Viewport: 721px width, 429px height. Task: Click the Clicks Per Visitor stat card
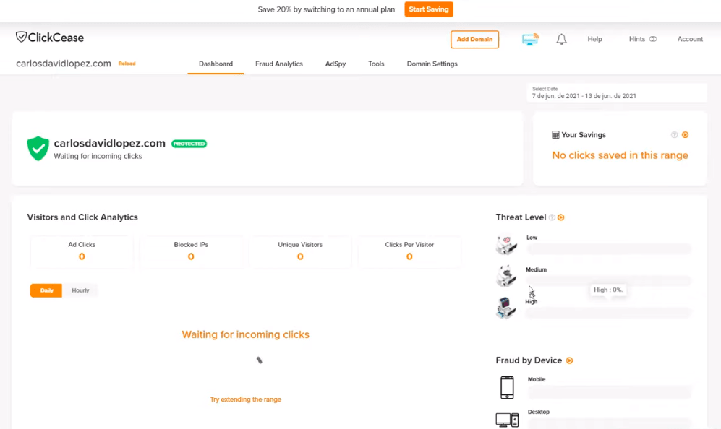coord(409,251)
